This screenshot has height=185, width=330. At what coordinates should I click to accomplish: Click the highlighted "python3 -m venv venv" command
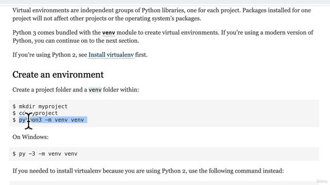tap(52, 120)
